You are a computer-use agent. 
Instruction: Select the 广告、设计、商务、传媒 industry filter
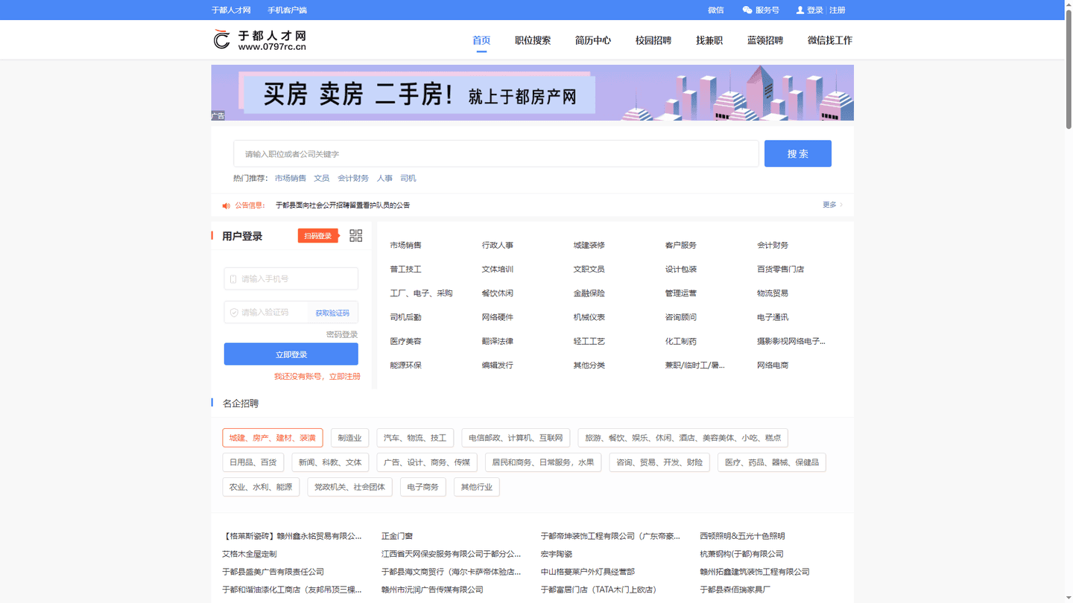click(427, 462)
